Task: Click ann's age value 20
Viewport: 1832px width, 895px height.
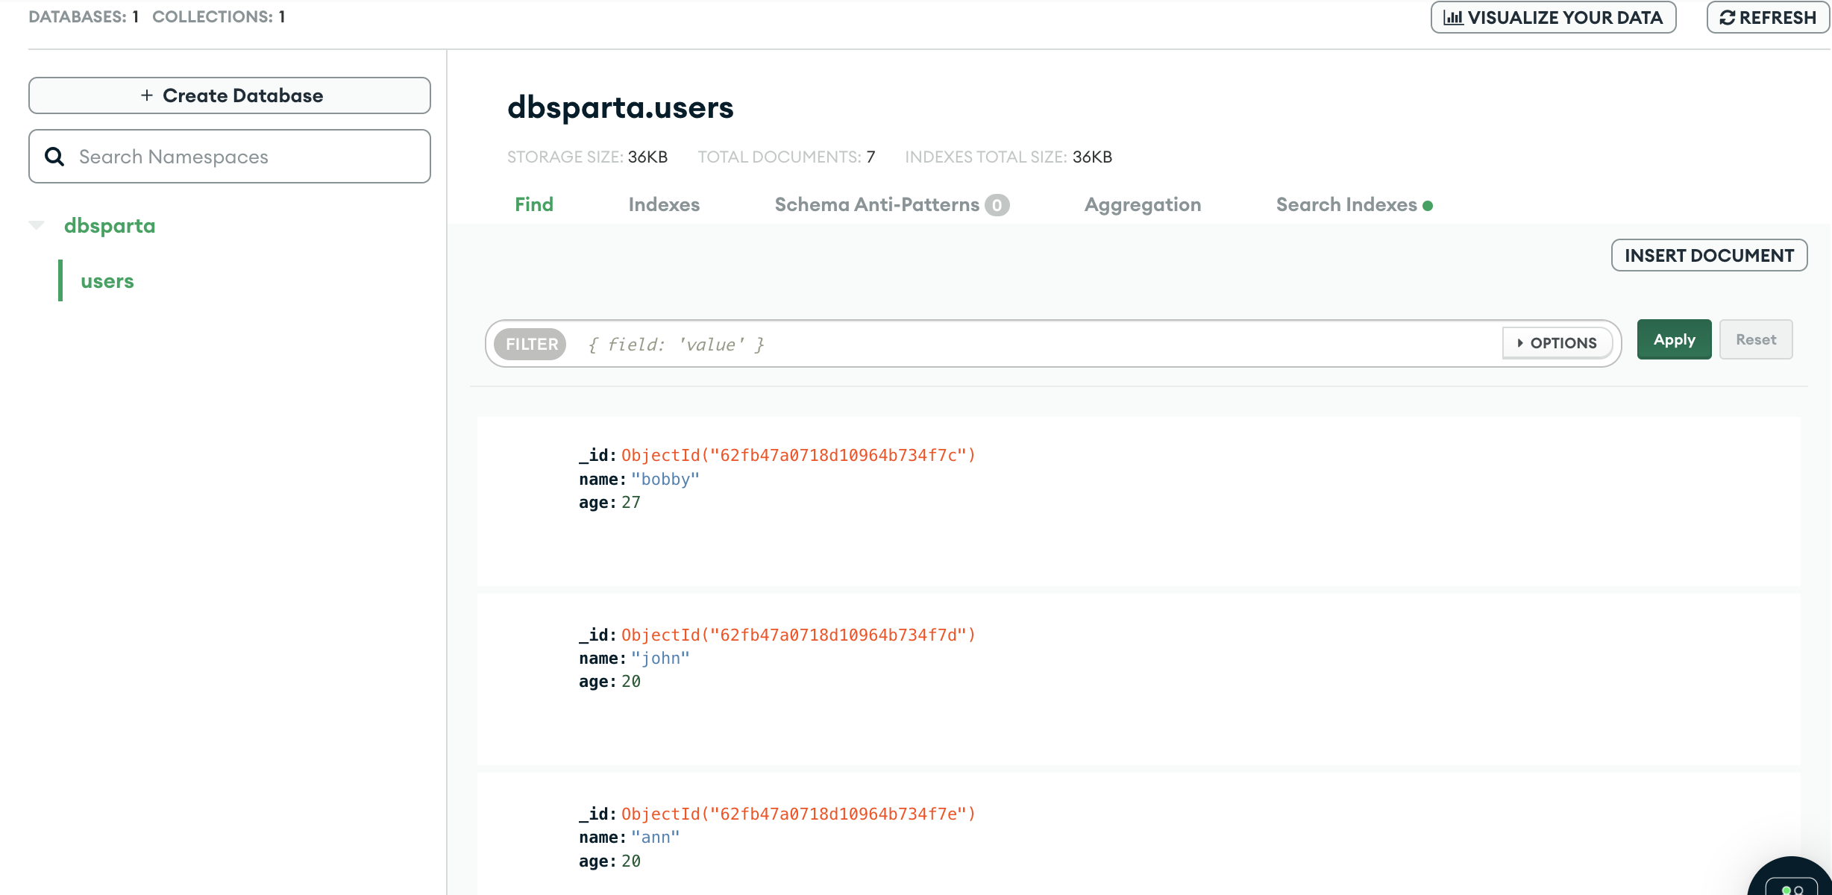Action: point(631,861)
